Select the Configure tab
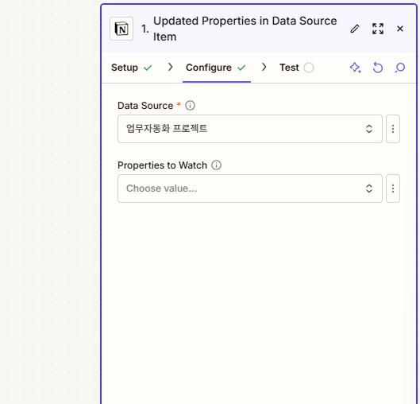420x404 pixels. [x=216, y=68]
